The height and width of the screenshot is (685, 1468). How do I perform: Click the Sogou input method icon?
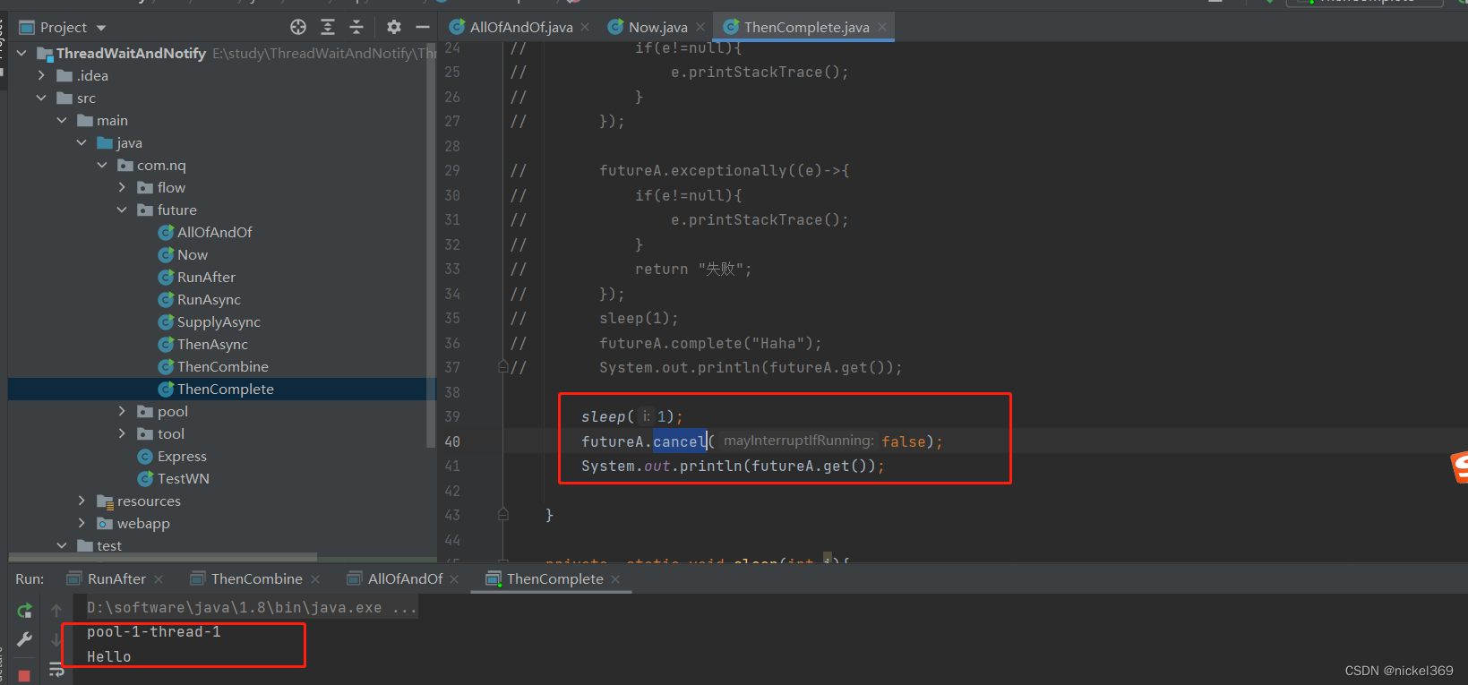pos(1460,467)
